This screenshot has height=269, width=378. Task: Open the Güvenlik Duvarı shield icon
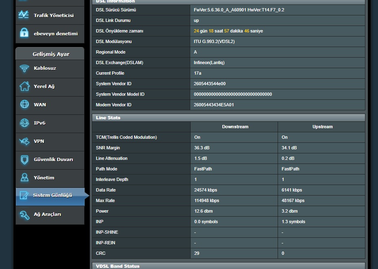tap(24, 159)
